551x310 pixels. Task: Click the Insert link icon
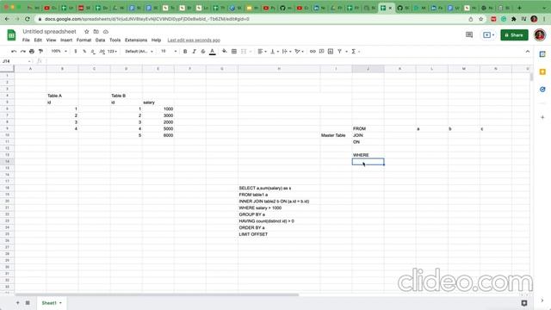tap(313, 52)
